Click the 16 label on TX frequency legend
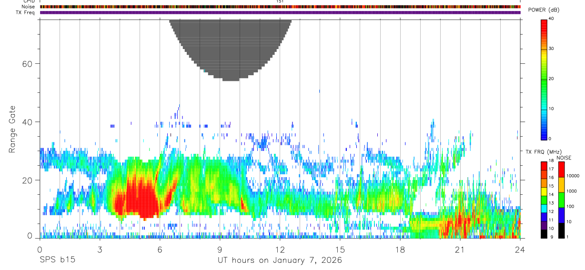 pyautogui.click(x=552, y=177)
